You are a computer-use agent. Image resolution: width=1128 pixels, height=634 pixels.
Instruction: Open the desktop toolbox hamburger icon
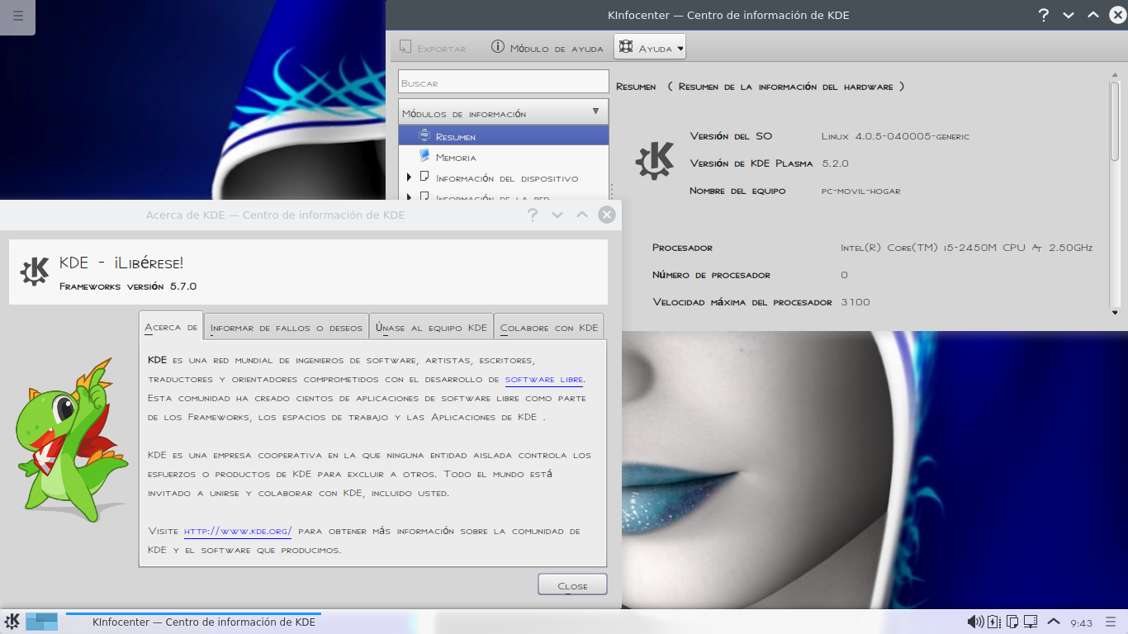click(17, 16)
